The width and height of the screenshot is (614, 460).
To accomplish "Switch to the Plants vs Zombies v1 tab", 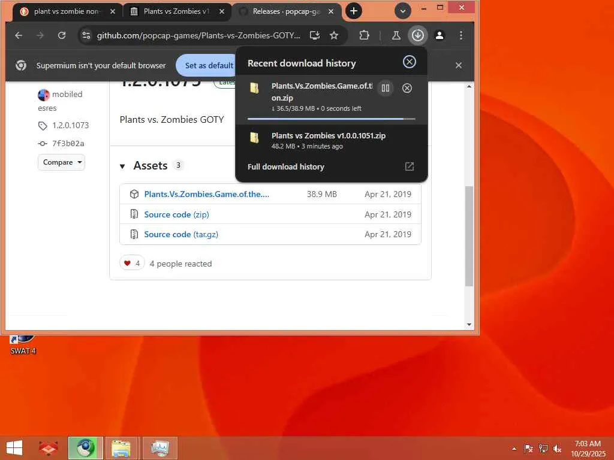I will point(175,12).
